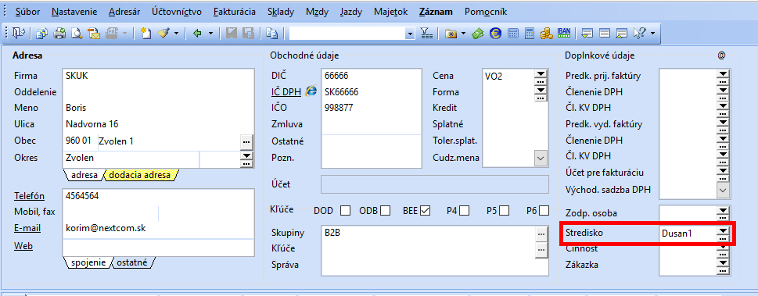The image size is (758, 296).
Task: Click the exit door icon in toolbar
Action: coord(18,34)
